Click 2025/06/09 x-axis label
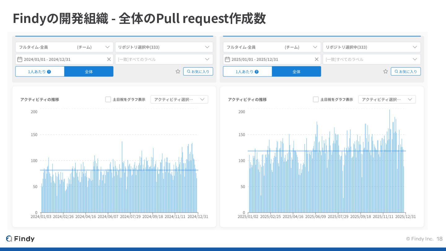 pos(316,217)
